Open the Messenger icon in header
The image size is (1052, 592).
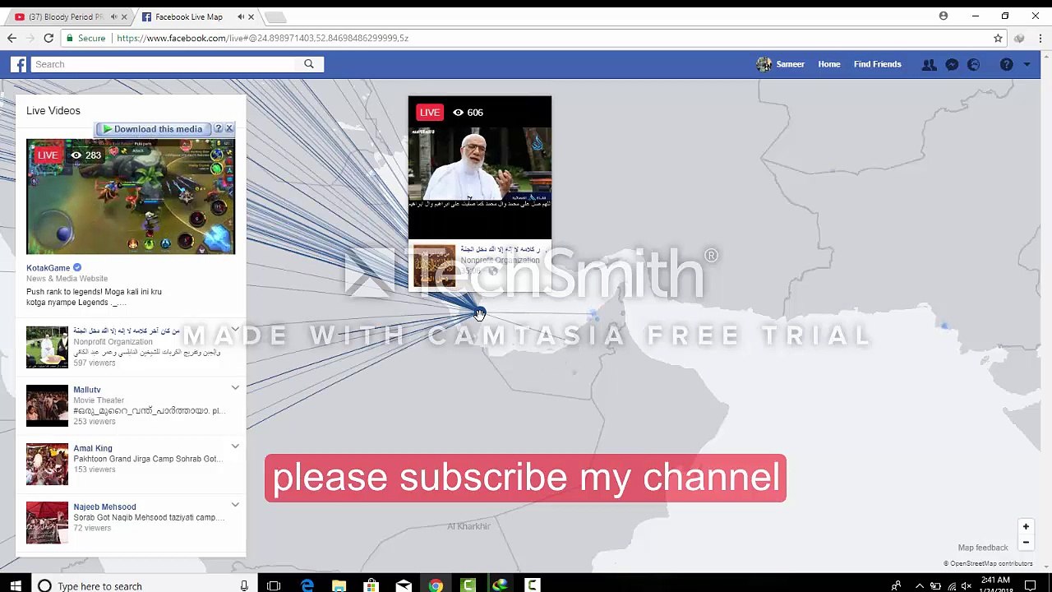click(x=952, y=64)
